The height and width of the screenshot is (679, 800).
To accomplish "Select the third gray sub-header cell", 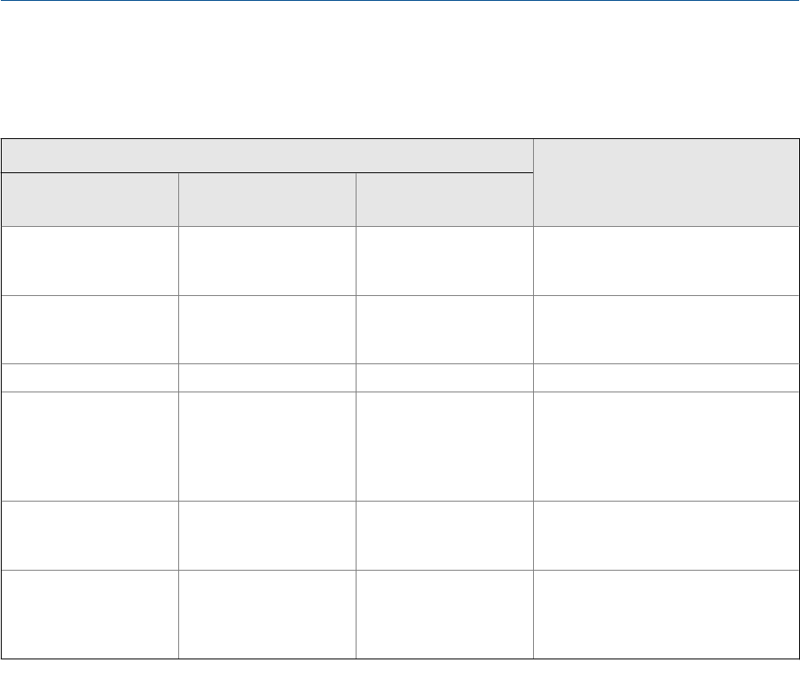I will coord(444,199).
